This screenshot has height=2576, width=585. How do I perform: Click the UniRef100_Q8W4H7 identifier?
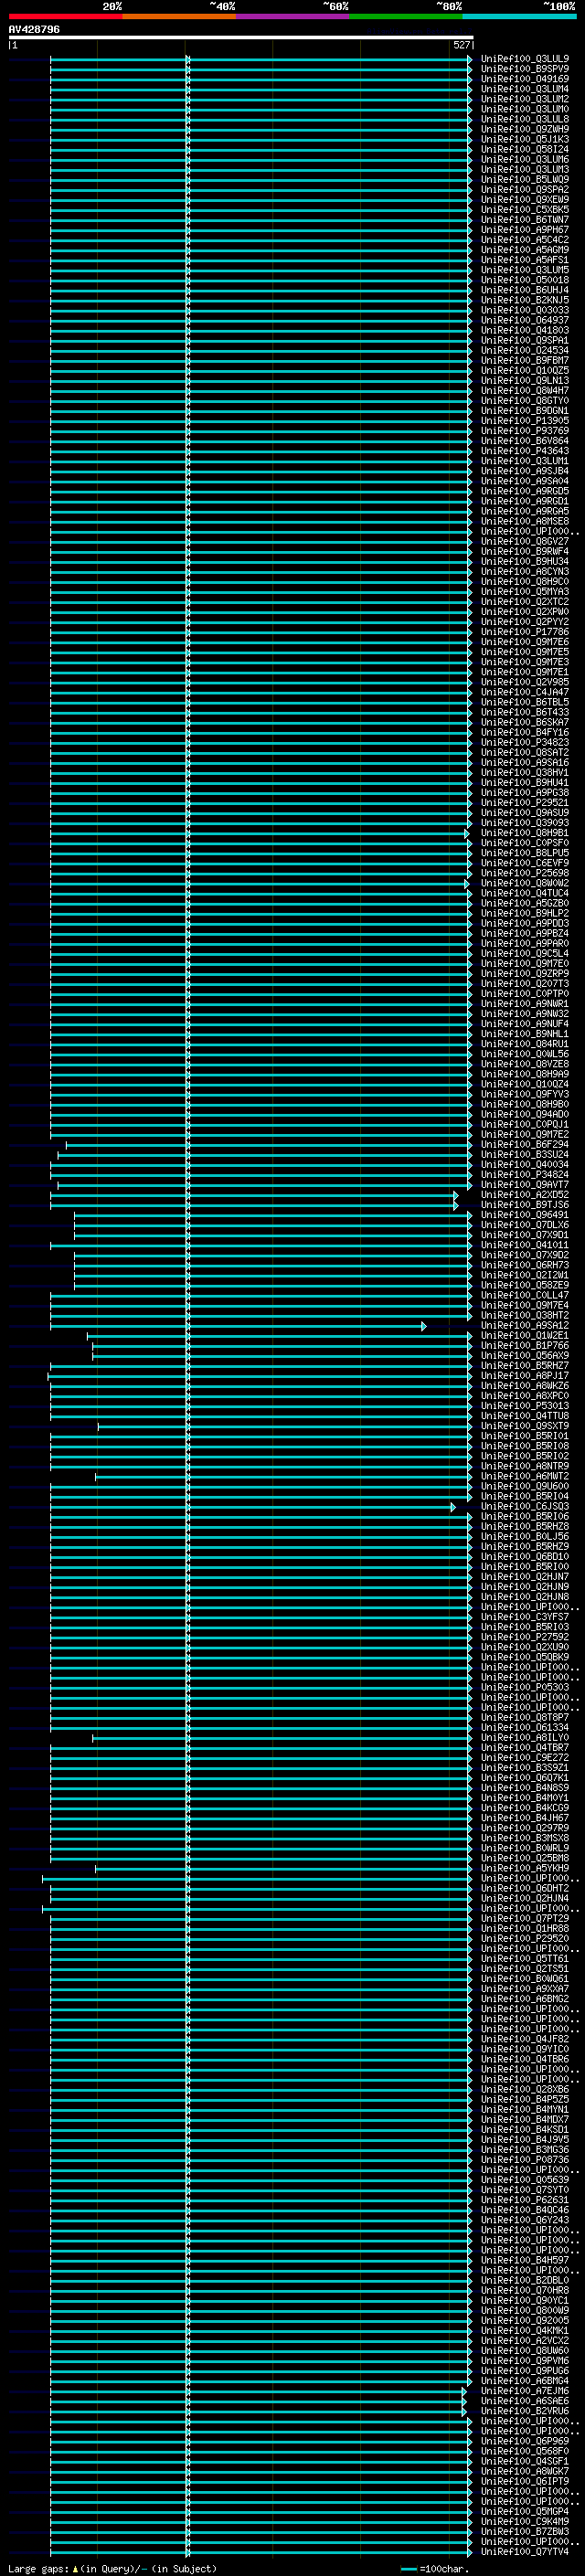525,391
